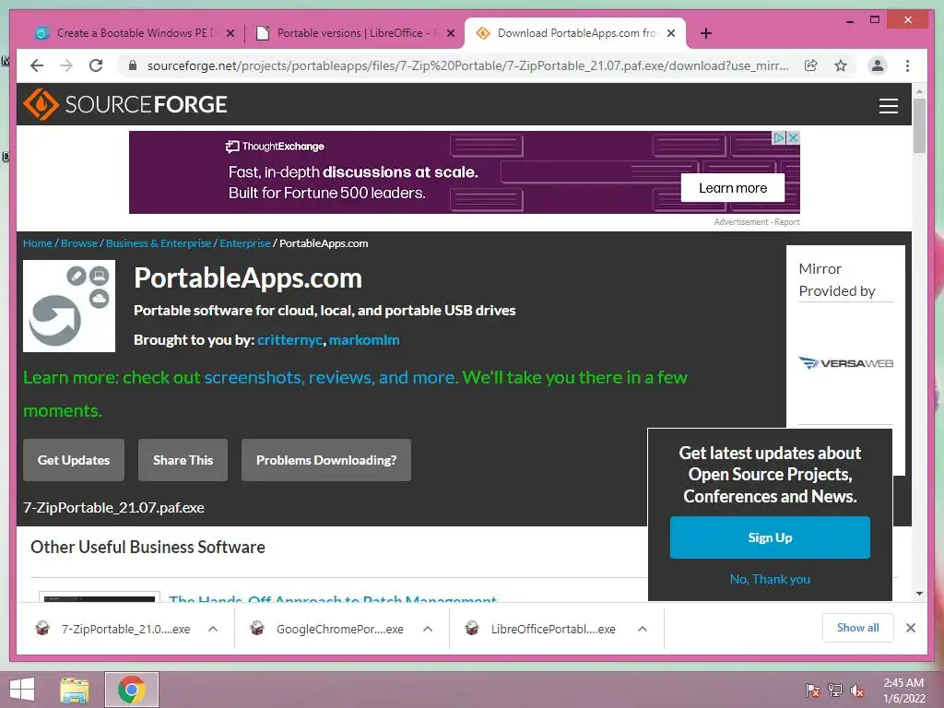The width and height of the screenshot is (944, 708).
Task: Click the Action Center flag tray icon
Action: [812, 690]
